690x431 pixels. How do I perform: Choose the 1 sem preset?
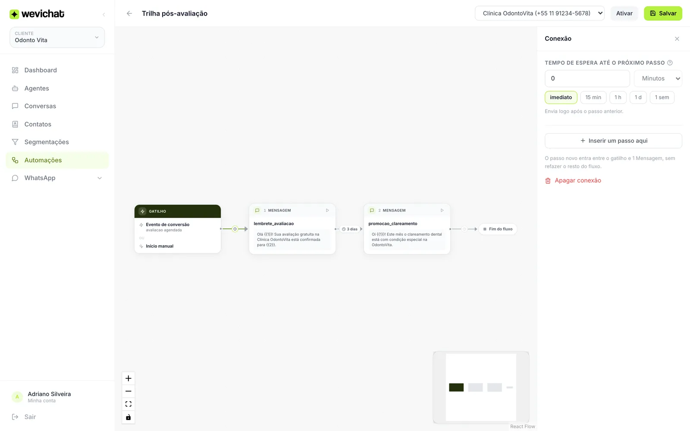point(662,97)
